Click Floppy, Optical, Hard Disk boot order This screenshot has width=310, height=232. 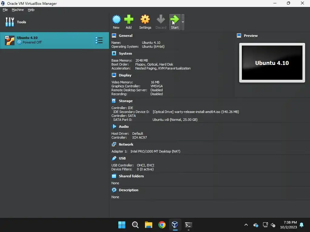click(x=154, y=64)
